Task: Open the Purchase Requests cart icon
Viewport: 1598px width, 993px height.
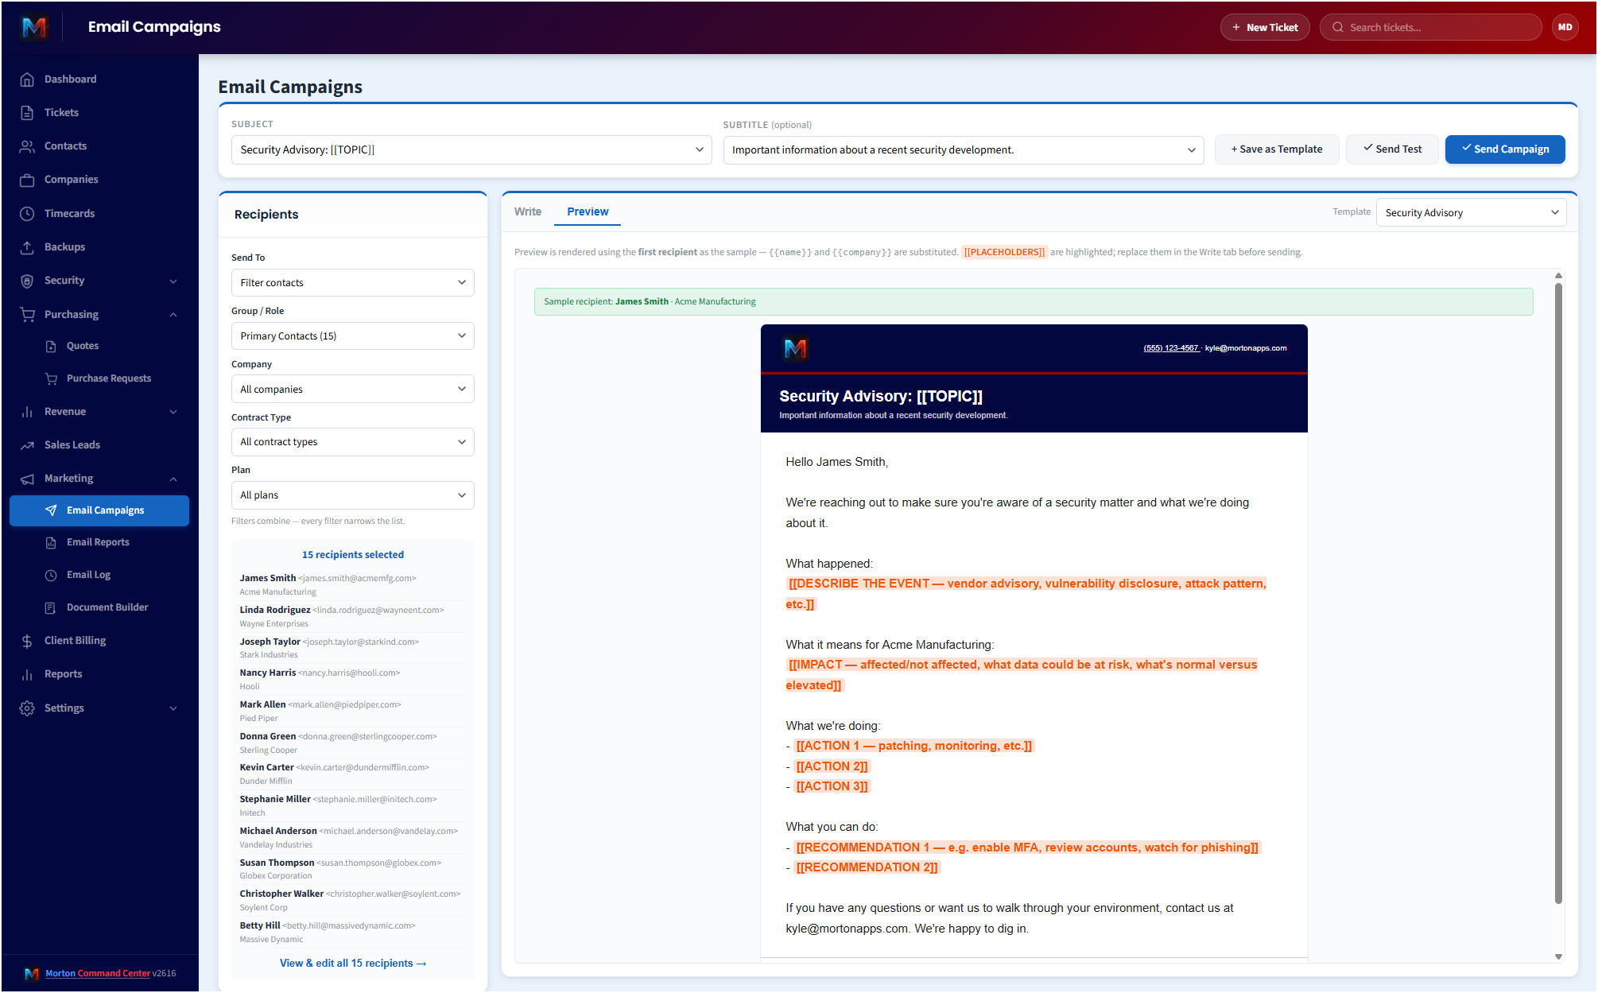Action: 51,378
